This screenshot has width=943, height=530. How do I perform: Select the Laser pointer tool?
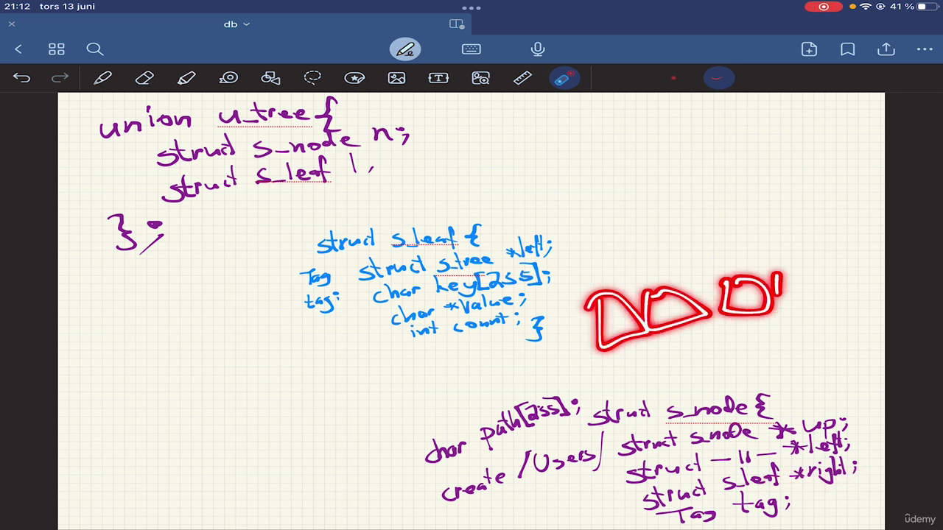tap(564, 78)
